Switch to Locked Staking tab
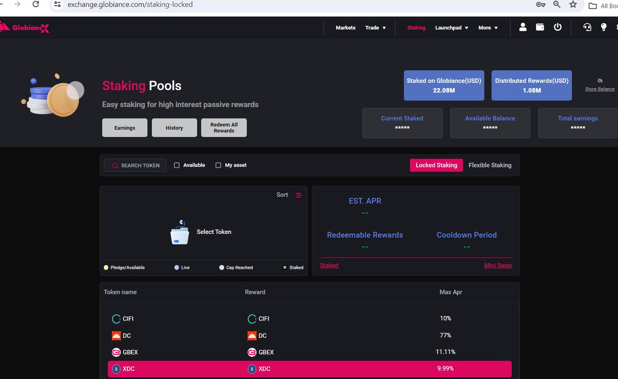 (436, 165)
